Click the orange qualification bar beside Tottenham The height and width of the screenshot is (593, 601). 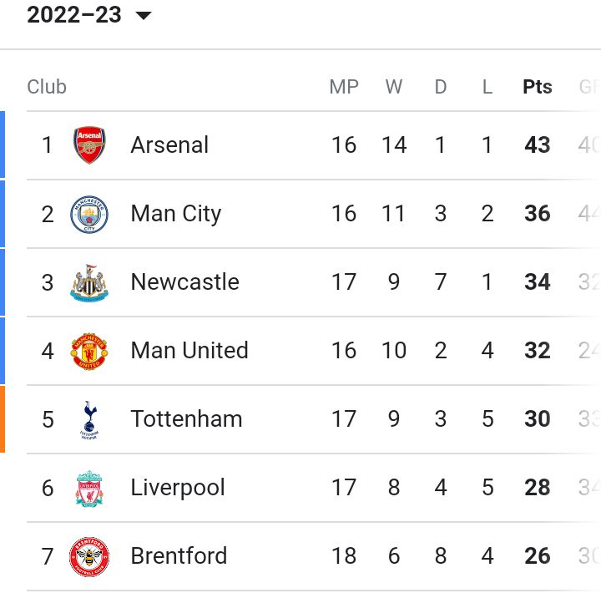[x=3, y=419]
